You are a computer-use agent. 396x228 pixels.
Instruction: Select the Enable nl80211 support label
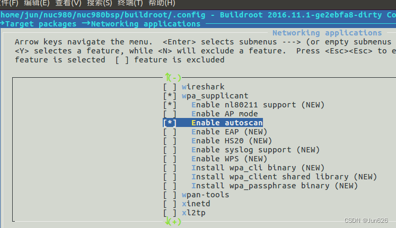coord(258,105)
